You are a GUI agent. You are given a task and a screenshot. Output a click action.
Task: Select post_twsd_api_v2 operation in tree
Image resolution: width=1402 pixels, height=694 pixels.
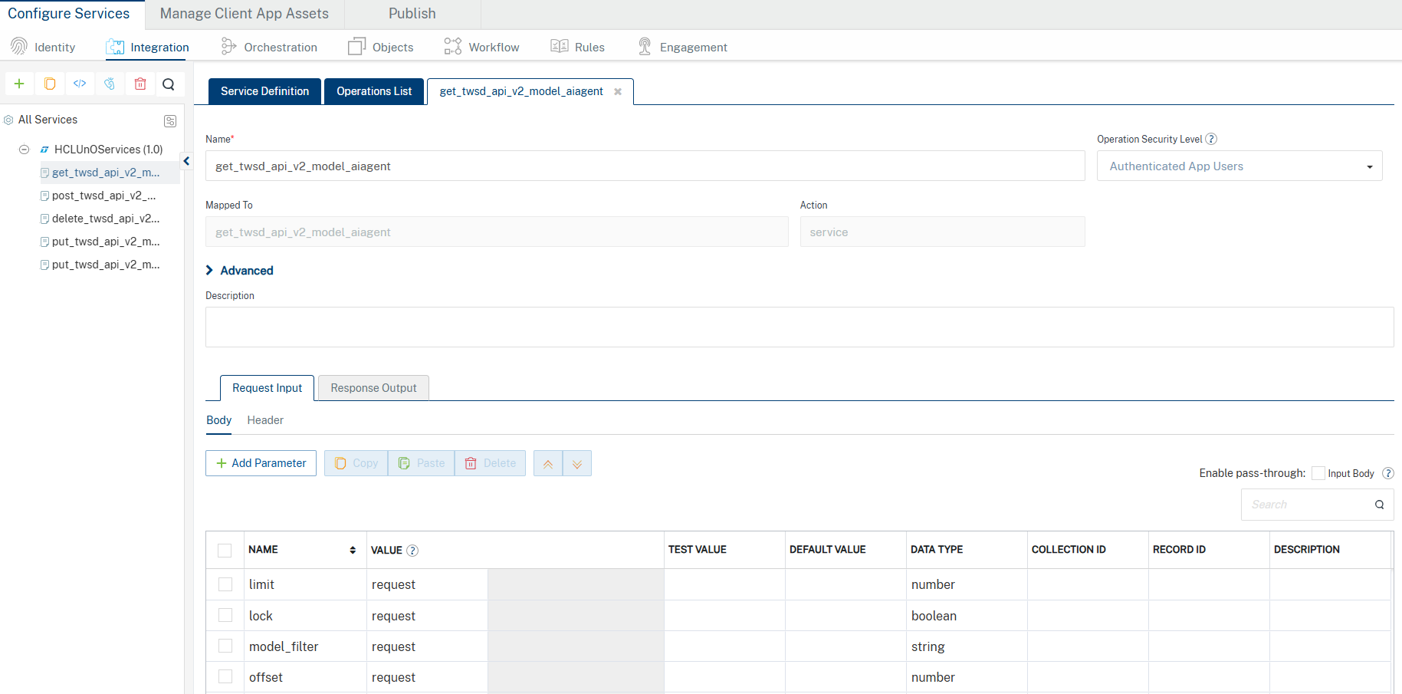tap(103, 196)
